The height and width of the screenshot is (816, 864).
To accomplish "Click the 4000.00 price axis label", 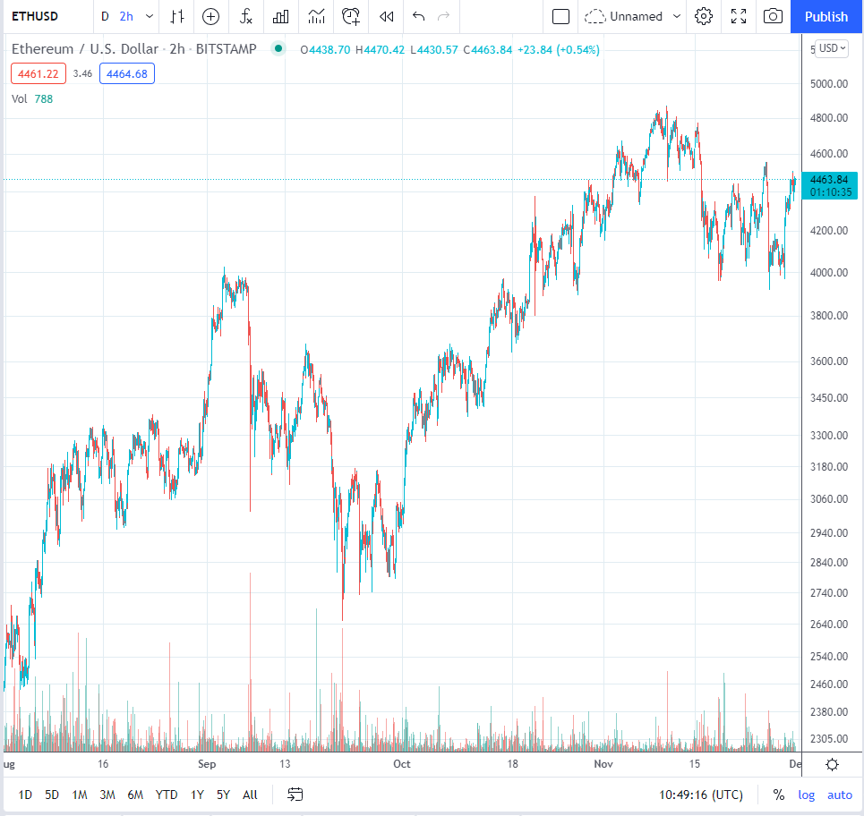I will 829,273.
